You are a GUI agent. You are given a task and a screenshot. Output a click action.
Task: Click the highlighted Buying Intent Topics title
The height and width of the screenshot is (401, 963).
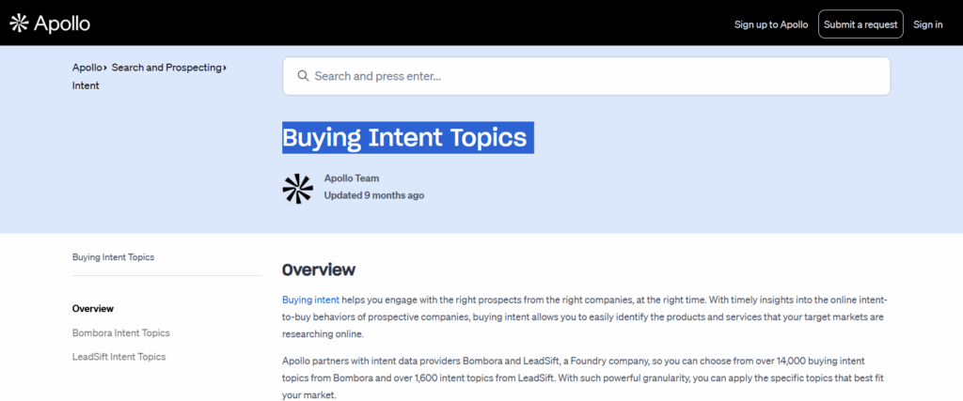[x=405, y=138]
